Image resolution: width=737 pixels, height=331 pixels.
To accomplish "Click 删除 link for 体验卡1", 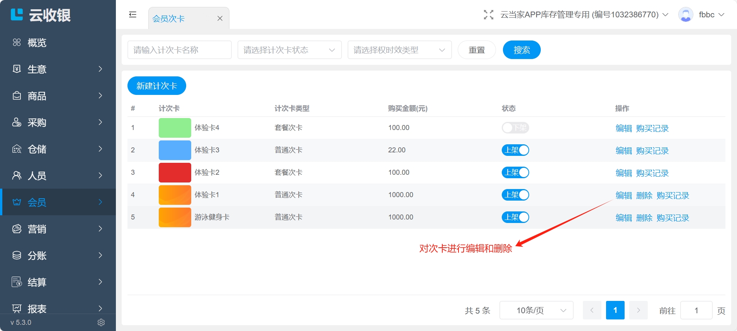I will point(644,196).
